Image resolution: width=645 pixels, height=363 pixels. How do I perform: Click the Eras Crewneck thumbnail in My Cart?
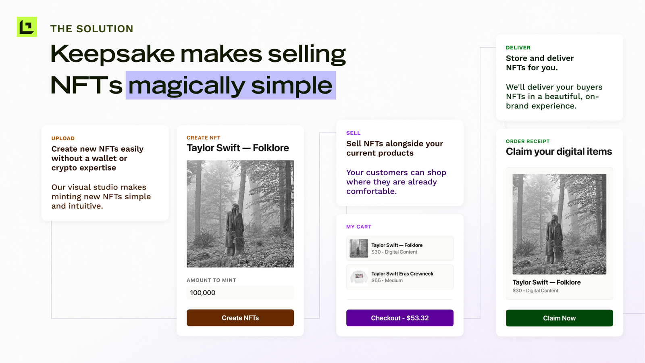tap(358, 277)
